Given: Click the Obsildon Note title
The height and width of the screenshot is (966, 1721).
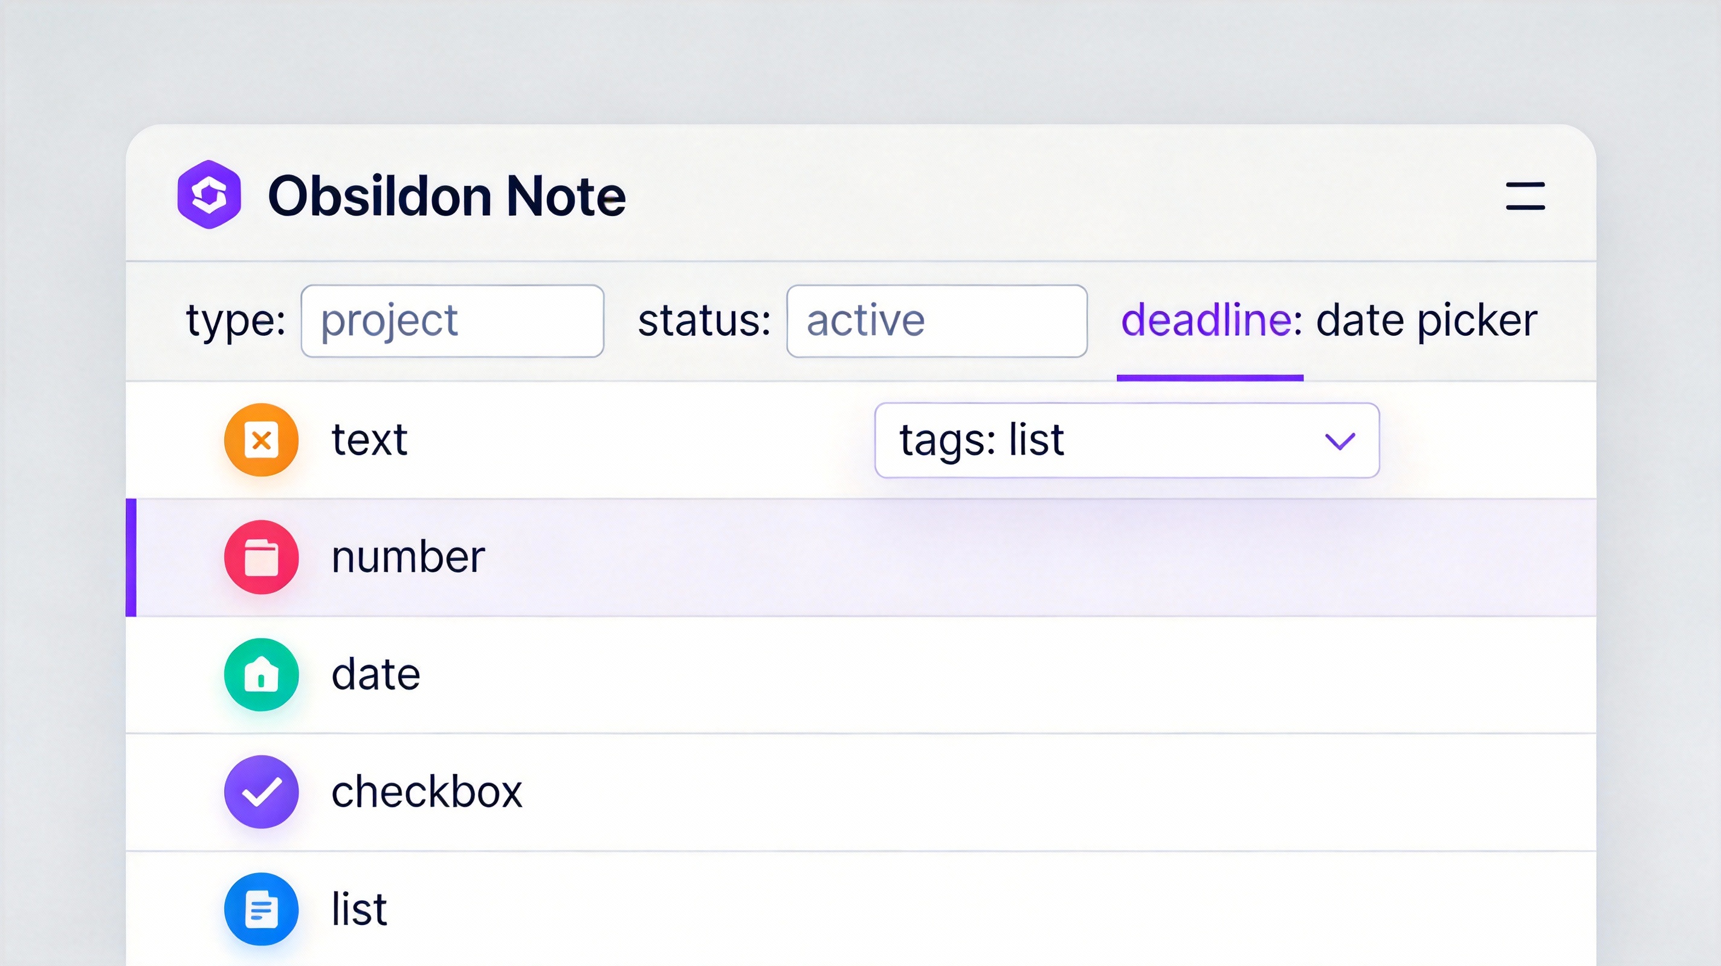Looking at the screenshot, I should [x=447, y=196].
